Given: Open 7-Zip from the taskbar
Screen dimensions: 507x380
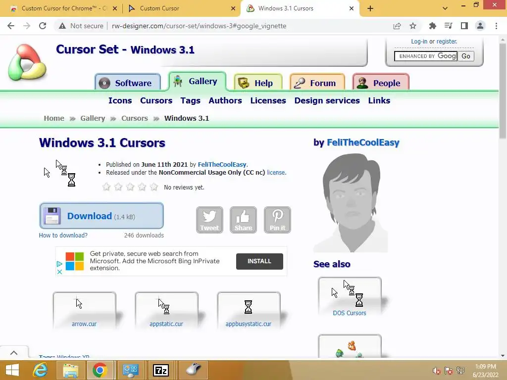Looking at the screenshot, I should (161, 370).
